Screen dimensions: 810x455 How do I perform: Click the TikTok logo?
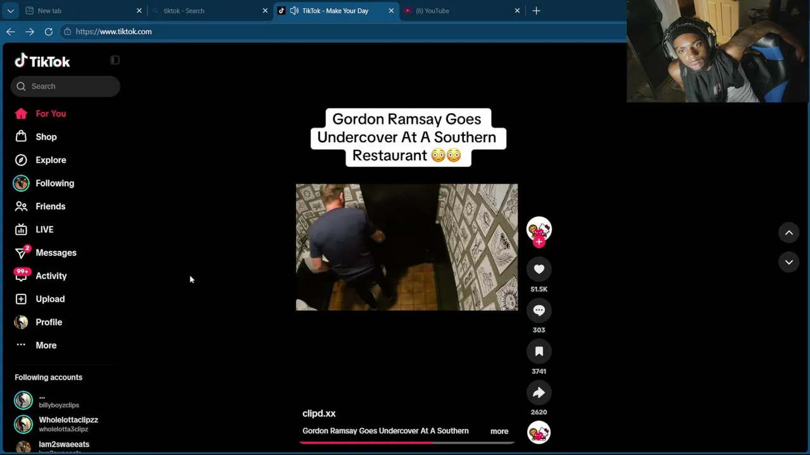click(42, 61)
